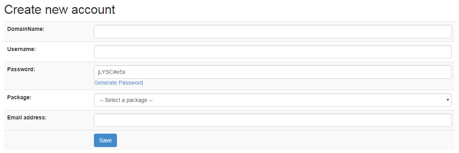Click the DomainName label
Image resolution: width=459 pixels, height=153 pixels.
point(26,29)
